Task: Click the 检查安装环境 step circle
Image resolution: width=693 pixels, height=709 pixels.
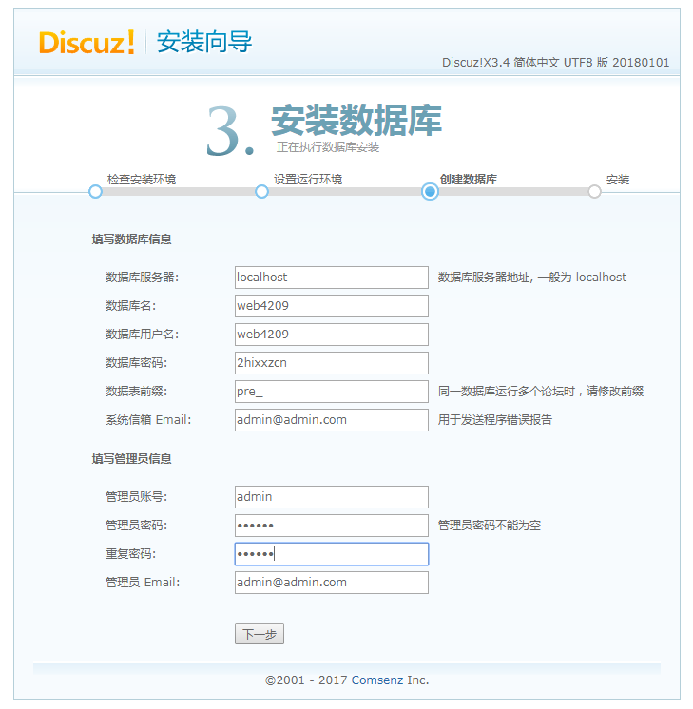Action: pos(95,191)
